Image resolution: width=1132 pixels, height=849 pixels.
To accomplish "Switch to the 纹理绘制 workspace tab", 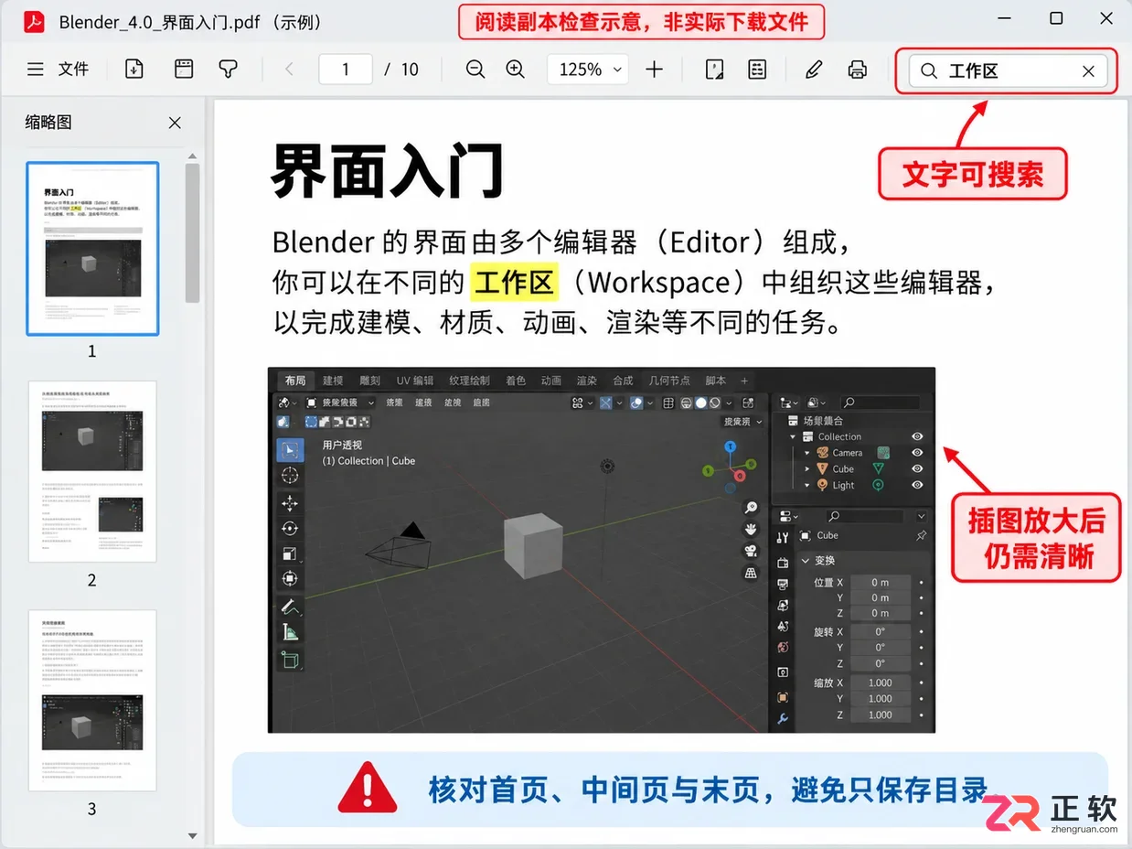I will 469,381.
